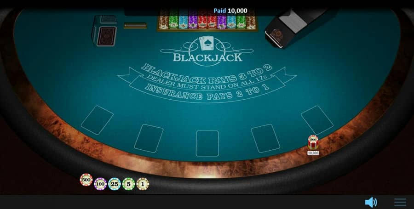Place bet on the far-right betting box
The width and height of the screenshot is (414, 209).
pos(317,120)
